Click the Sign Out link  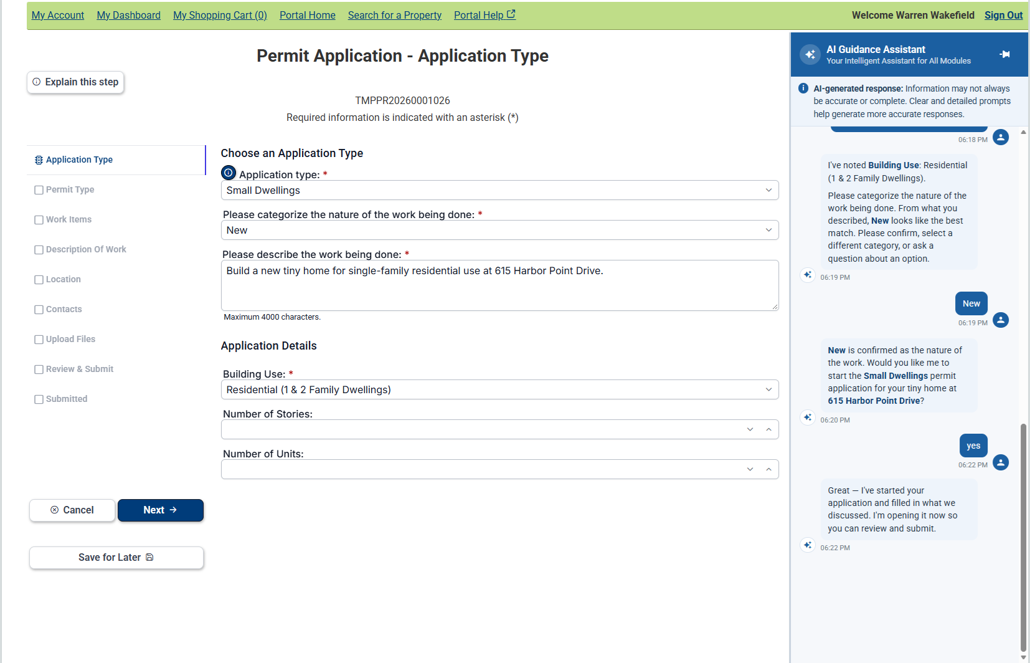[1003, 15]
